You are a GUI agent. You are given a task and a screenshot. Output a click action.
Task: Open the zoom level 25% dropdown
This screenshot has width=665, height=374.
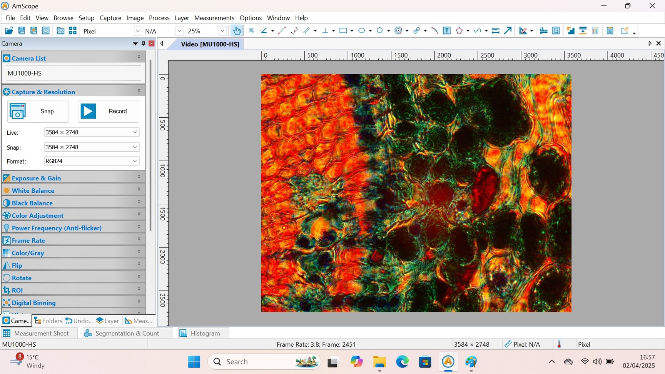tap(222, 31)
